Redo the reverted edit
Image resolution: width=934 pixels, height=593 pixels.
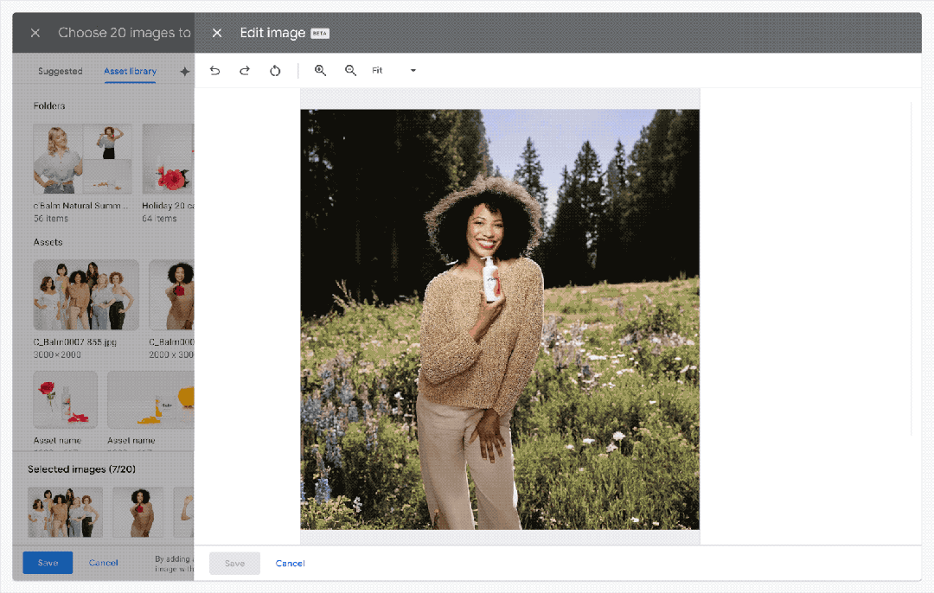pos(245,70)
